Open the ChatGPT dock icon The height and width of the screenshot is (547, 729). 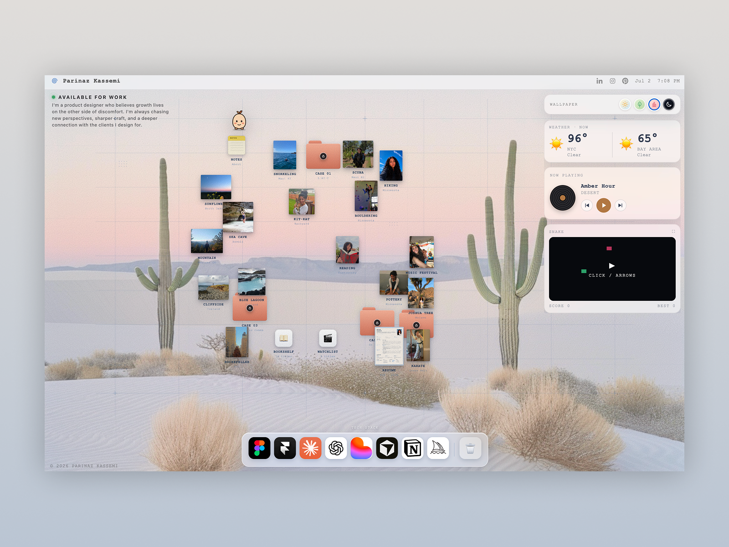coord(336,448)
